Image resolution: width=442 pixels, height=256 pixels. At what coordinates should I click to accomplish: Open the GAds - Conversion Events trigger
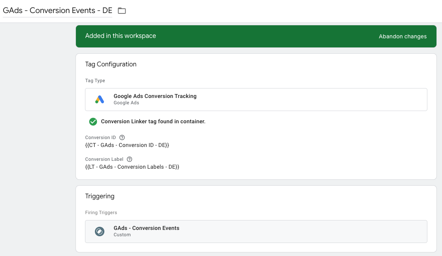(256, 232)
